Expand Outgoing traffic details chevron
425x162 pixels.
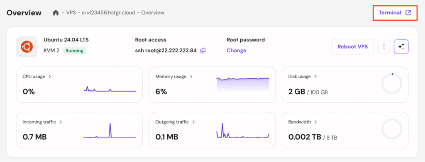(x=193, y=122)
